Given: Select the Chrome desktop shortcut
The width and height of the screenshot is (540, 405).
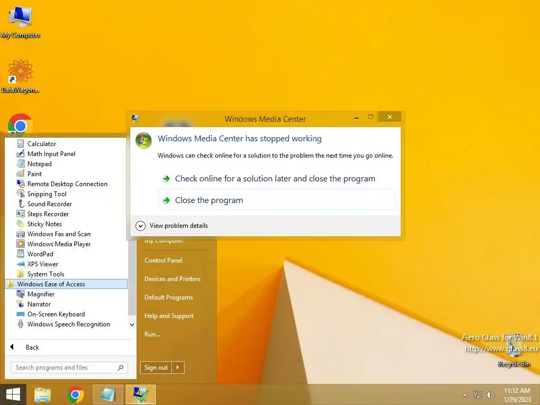Looking at the screenshot, I should click(x=21, y=124).
